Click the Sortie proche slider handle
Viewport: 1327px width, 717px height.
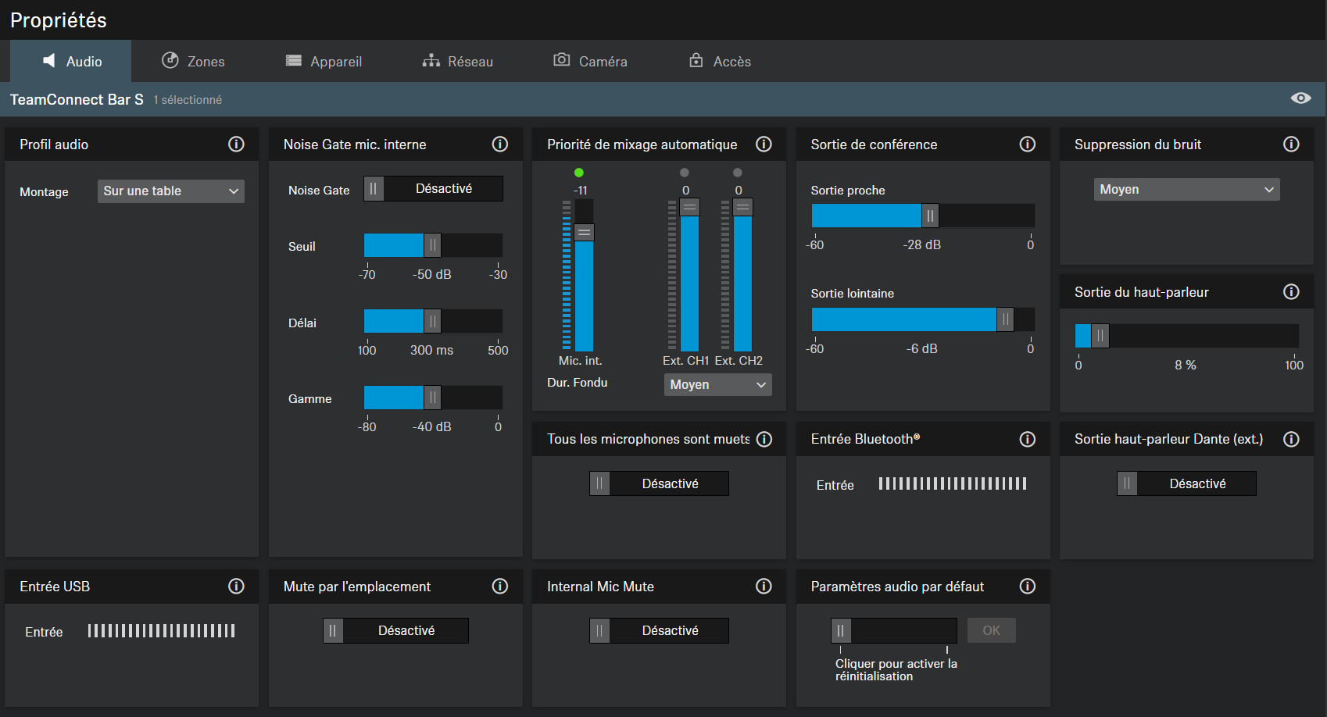(x=929, y=216)
